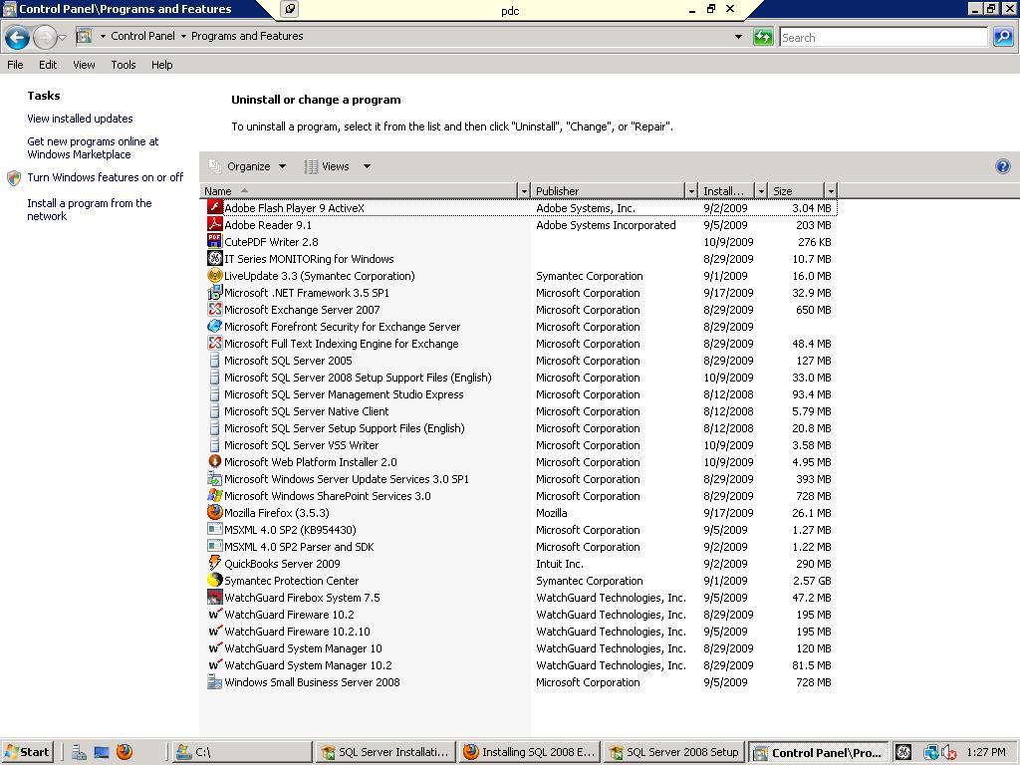Open Get new programs online link
This screenshot has width=1020, height=765.
(93, 147)
